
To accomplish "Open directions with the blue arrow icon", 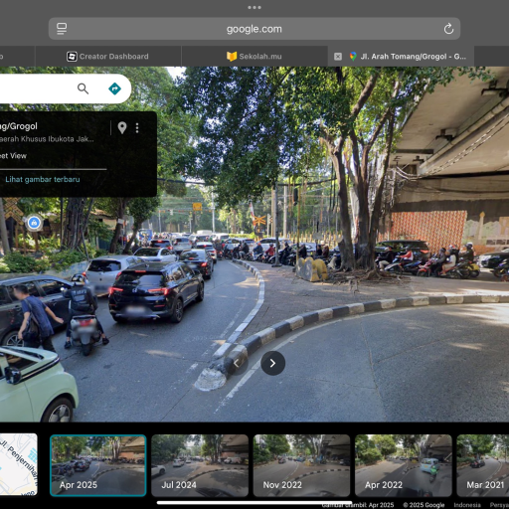I will click(x=114, y=88).
